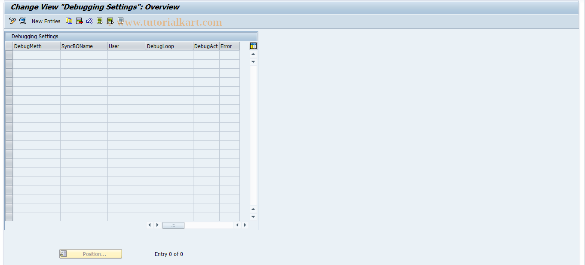Click New Entries button
This screenshot has width=585, height=265.
(x=46, y=21)
